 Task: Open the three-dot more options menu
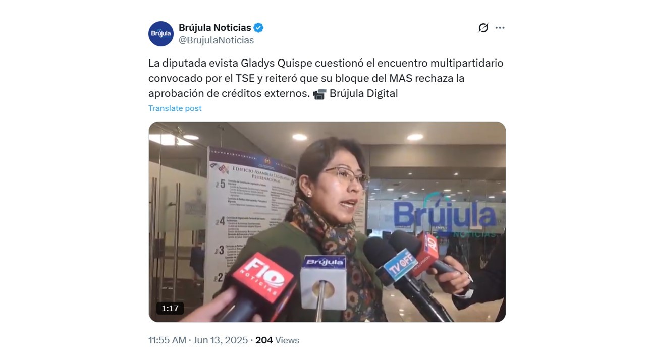point(500,28)
